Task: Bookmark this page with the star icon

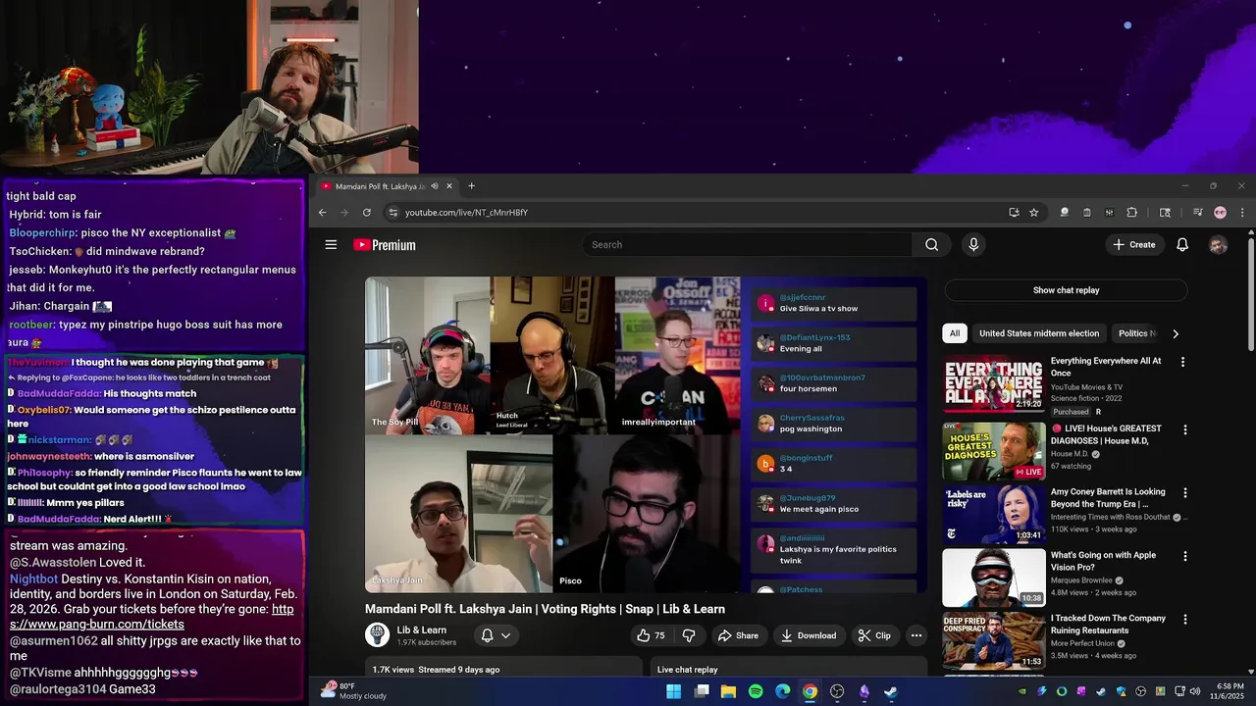Action: [1033, 213]
